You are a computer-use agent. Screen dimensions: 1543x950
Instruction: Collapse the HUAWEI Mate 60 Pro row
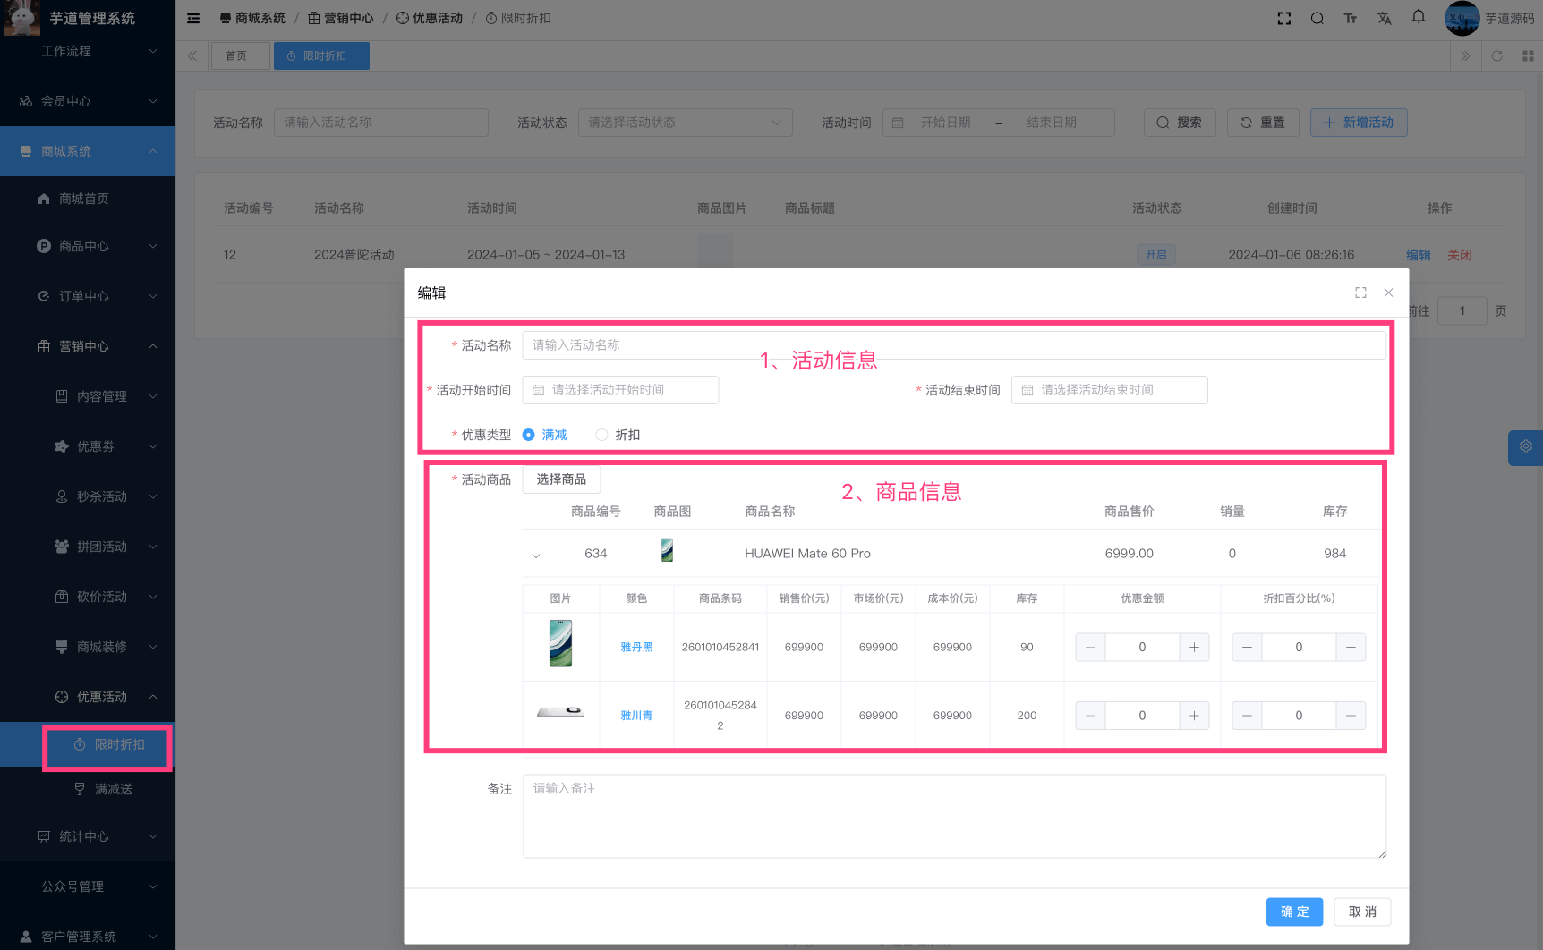536,555
